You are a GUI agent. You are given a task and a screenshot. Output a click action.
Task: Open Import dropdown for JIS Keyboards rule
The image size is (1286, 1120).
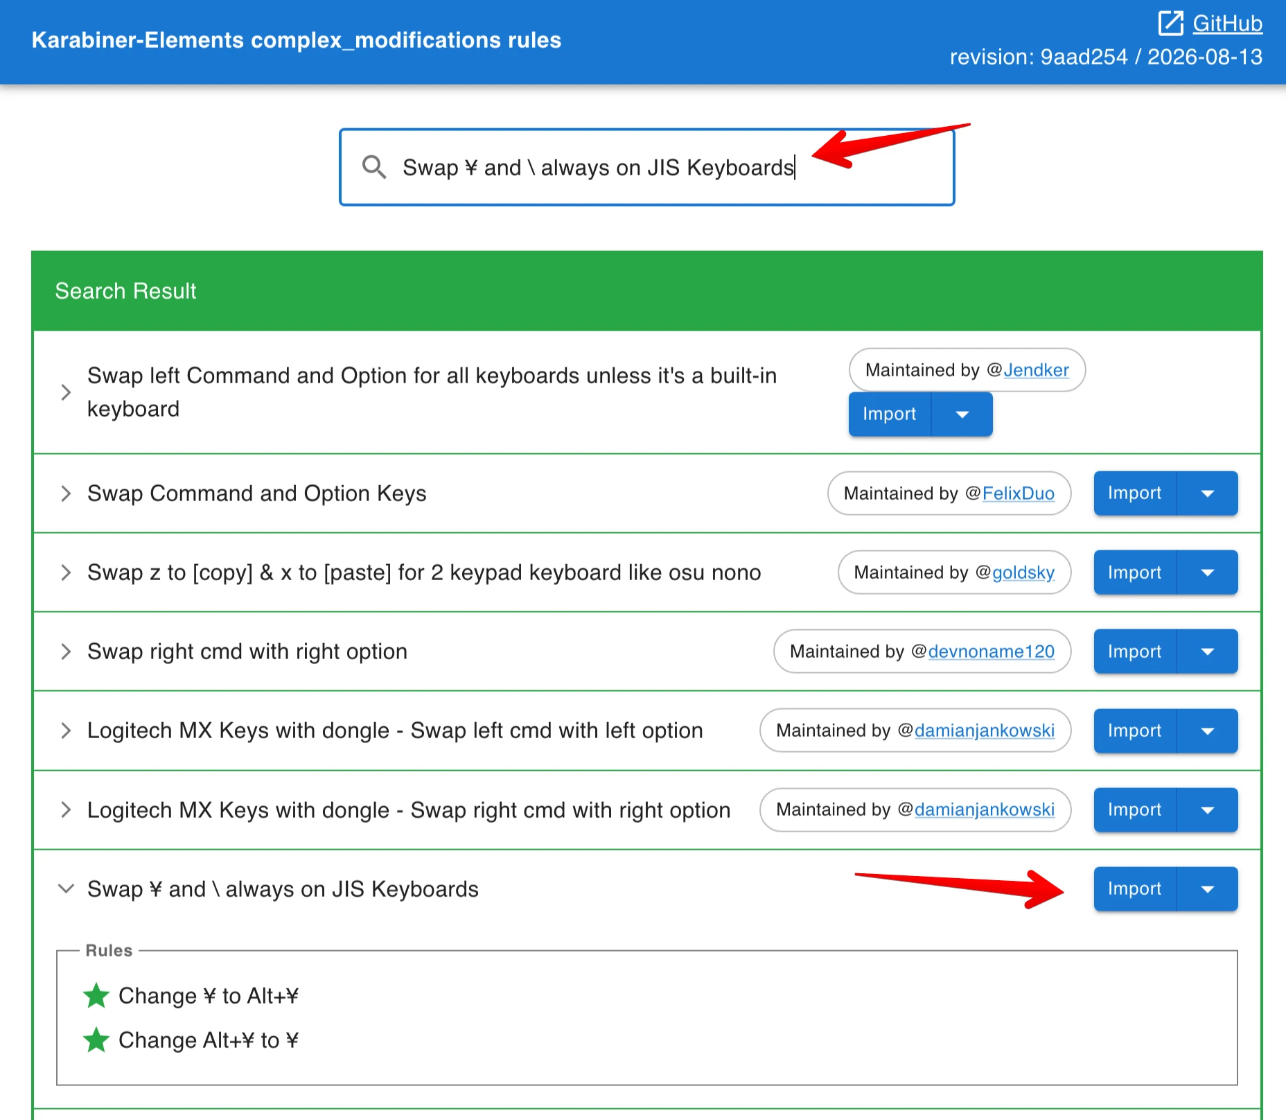pyautogui.click(x=1208, y=889)
